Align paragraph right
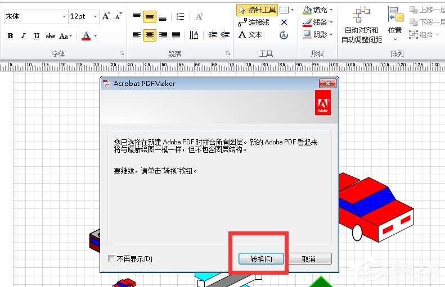 (x=163, y=35)
